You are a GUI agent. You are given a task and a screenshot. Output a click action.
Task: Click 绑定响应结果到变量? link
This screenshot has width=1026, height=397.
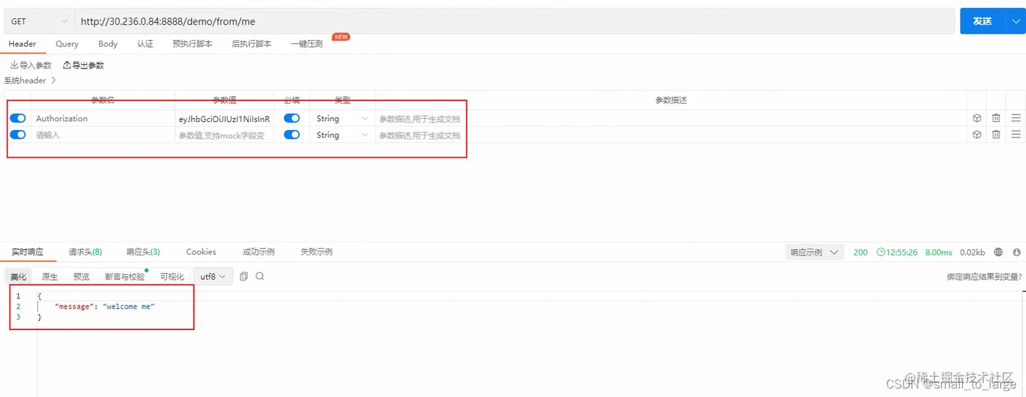985,276
